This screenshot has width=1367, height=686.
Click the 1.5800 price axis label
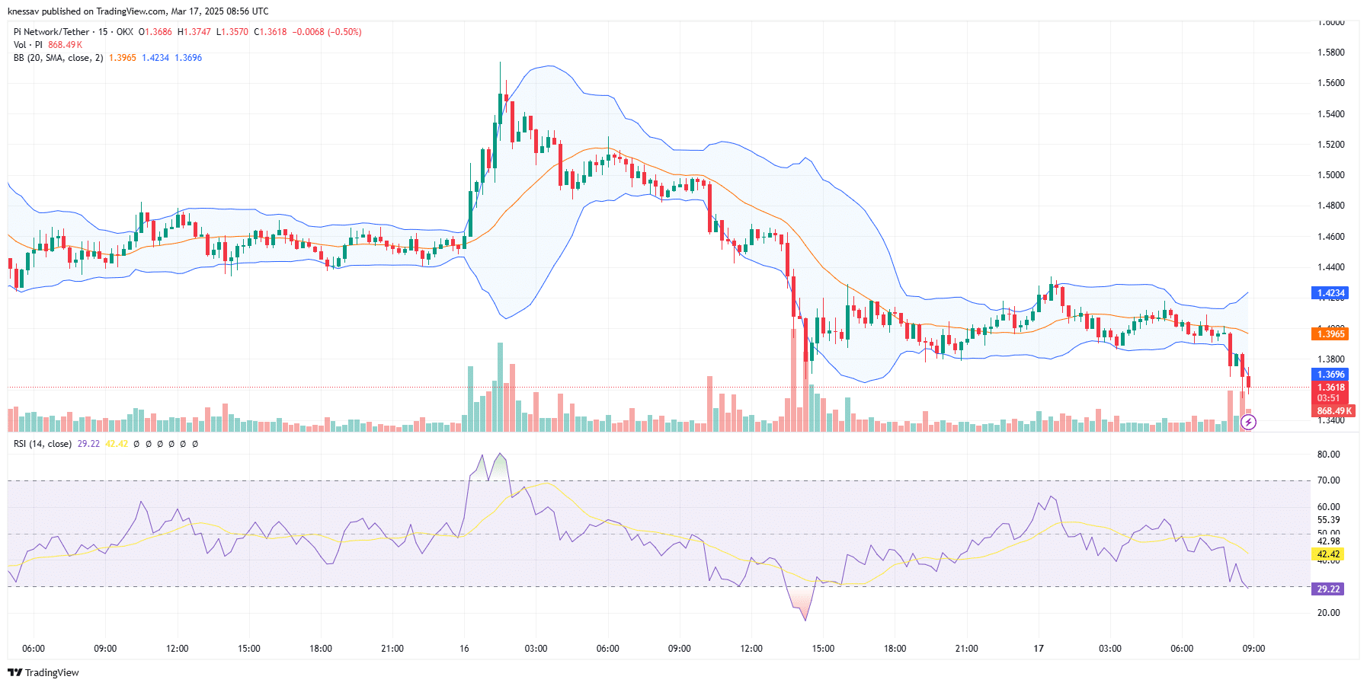1331,53
